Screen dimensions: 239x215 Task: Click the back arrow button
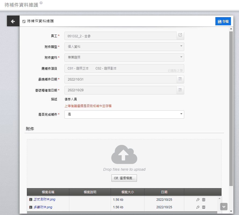[x=13, y=21]
